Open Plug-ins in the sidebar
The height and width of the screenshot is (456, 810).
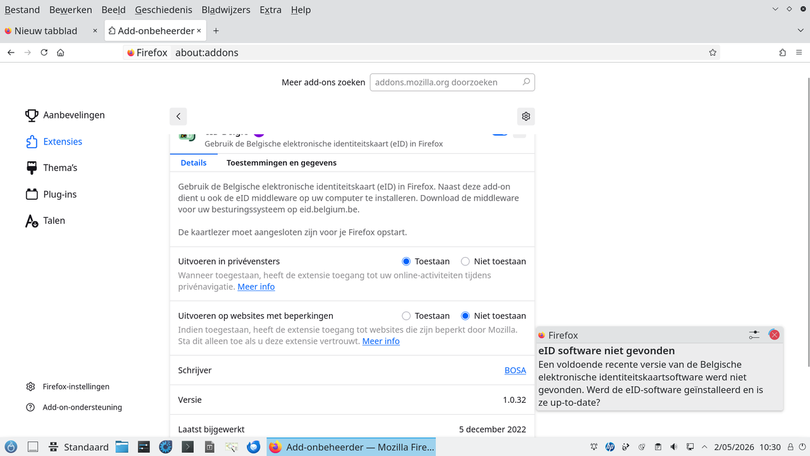(x=51, y=194)
